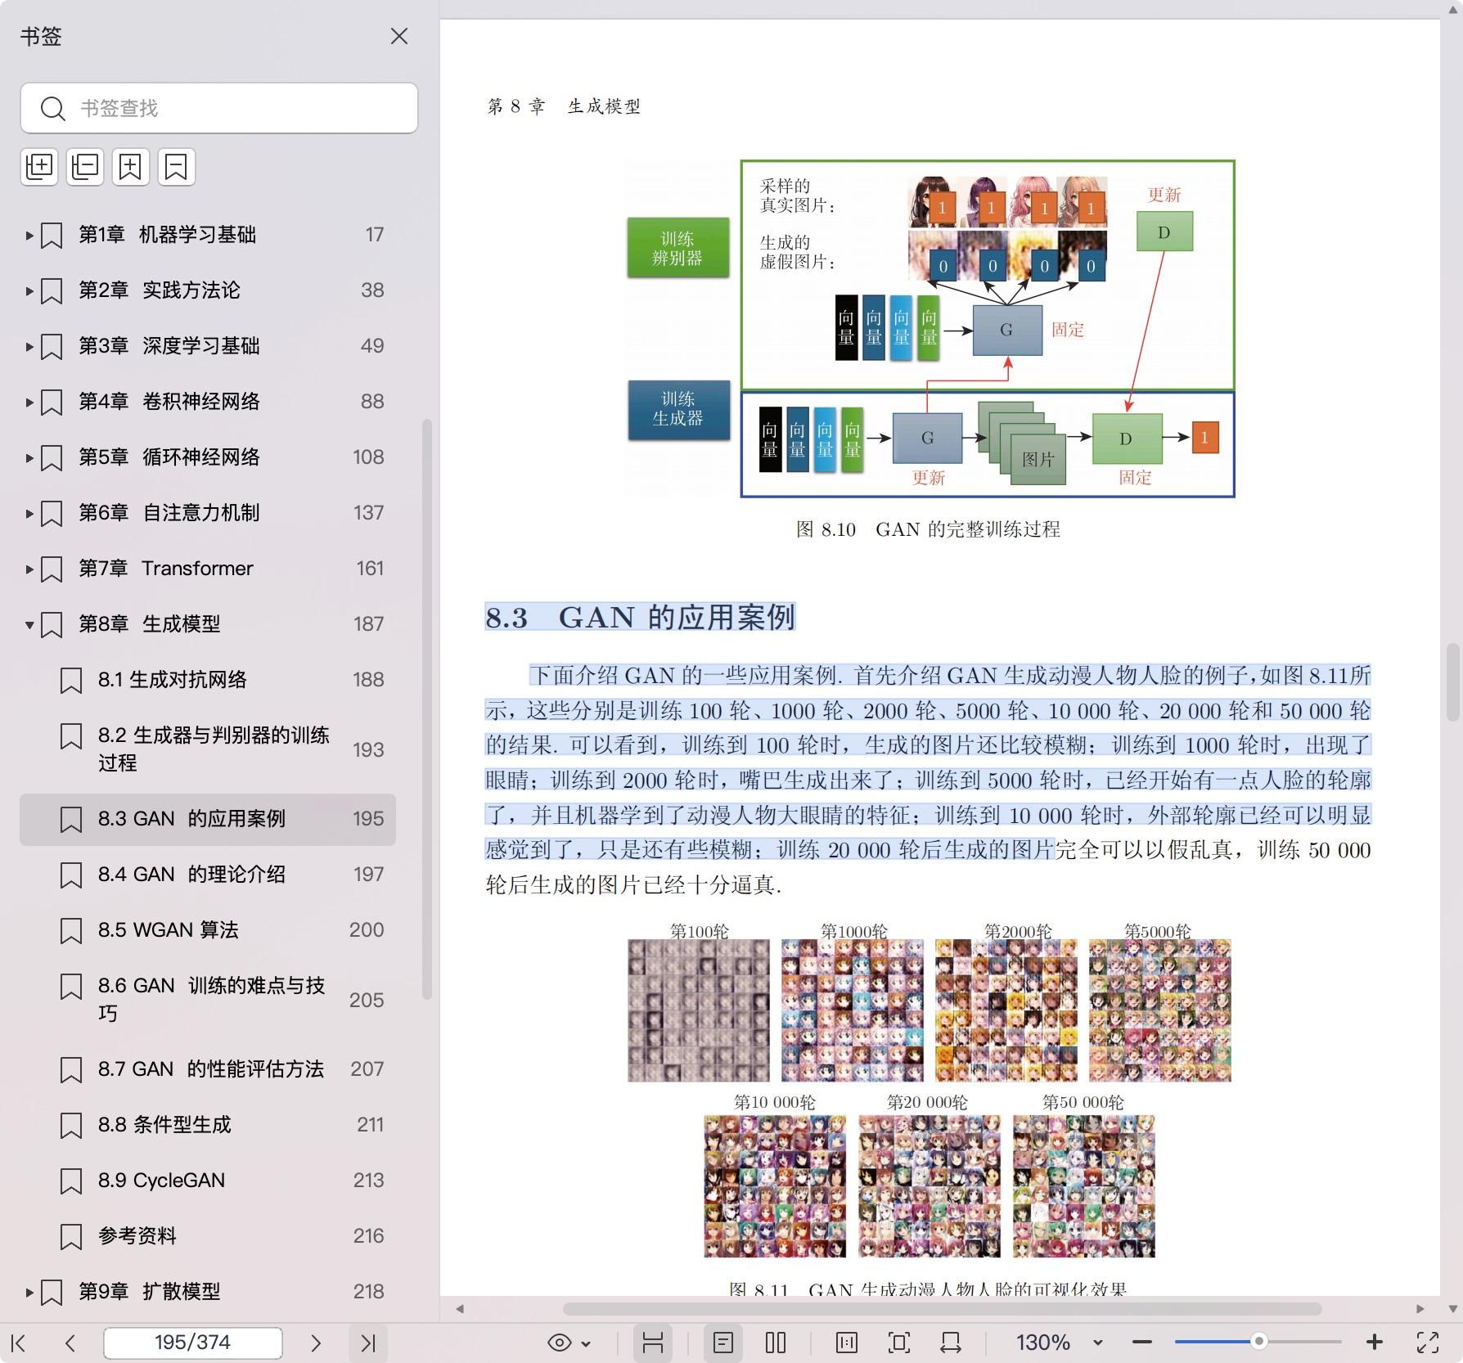Click the bookmark icon beside 8.9 CycleGAN
Screen dimensions: 1463x1363
[71, 1181]
